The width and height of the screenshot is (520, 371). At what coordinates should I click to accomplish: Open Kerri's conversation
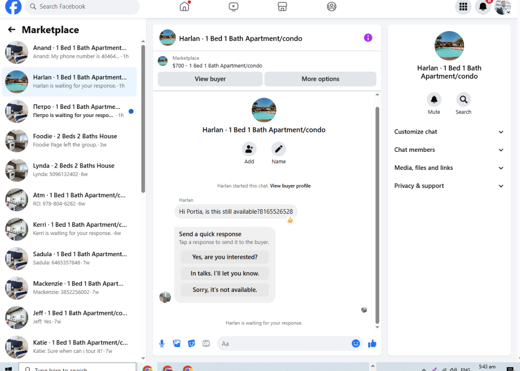tap(69, 229)
